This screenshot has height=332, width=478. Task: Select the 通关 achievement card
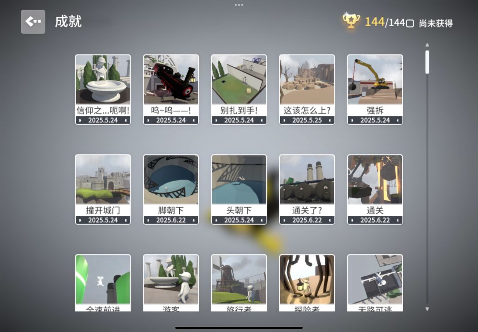tap(375, 189)
